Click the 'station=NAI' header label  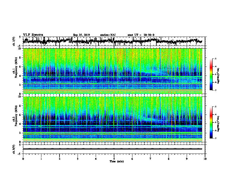[108, 35]
